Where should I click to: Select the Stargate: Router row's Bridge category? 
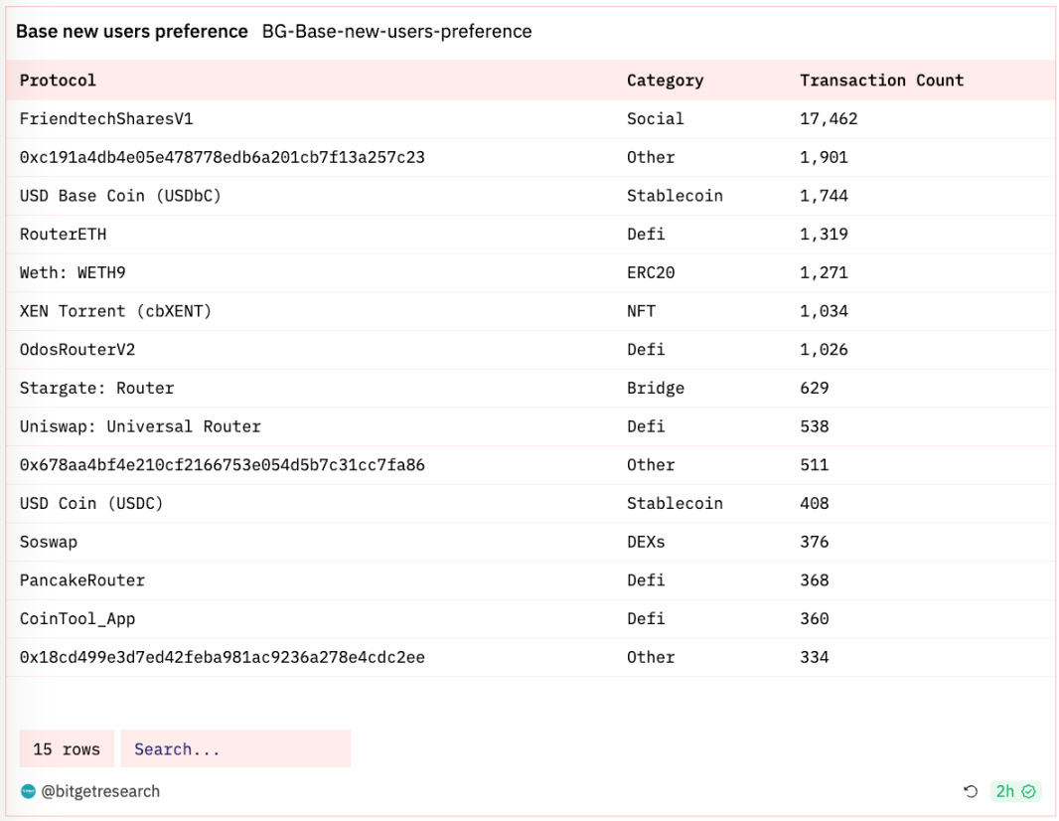(655, 388)
